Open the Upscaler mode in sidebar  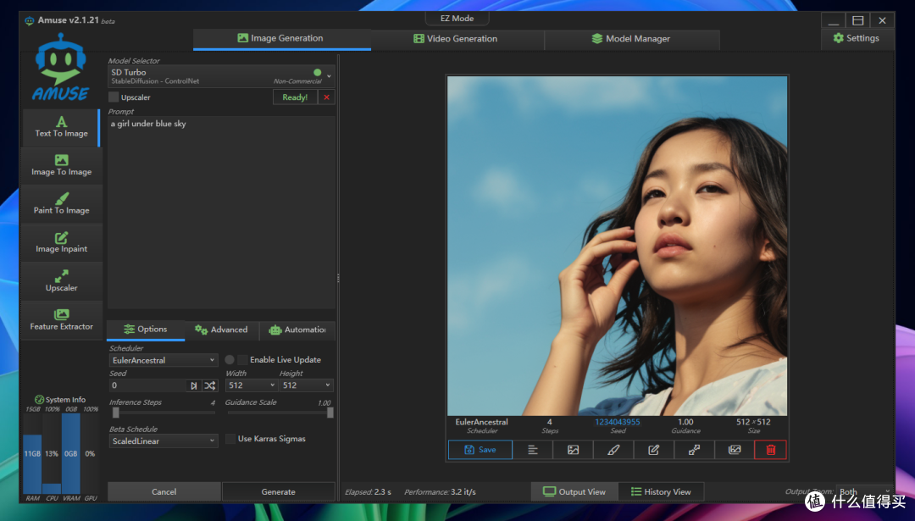pyautogui.click(x=61, y=281)
